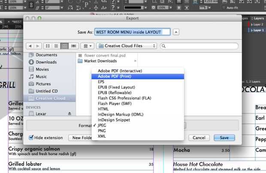Toggle constrain proportions chain icon
The image size is (266, 173).
[31, 5]
